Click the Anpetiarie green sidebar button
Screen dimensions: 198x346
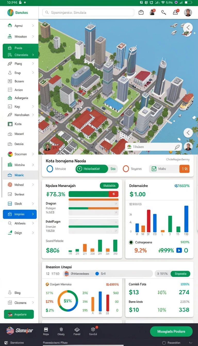pyautogui.click(x=19, y=314)
